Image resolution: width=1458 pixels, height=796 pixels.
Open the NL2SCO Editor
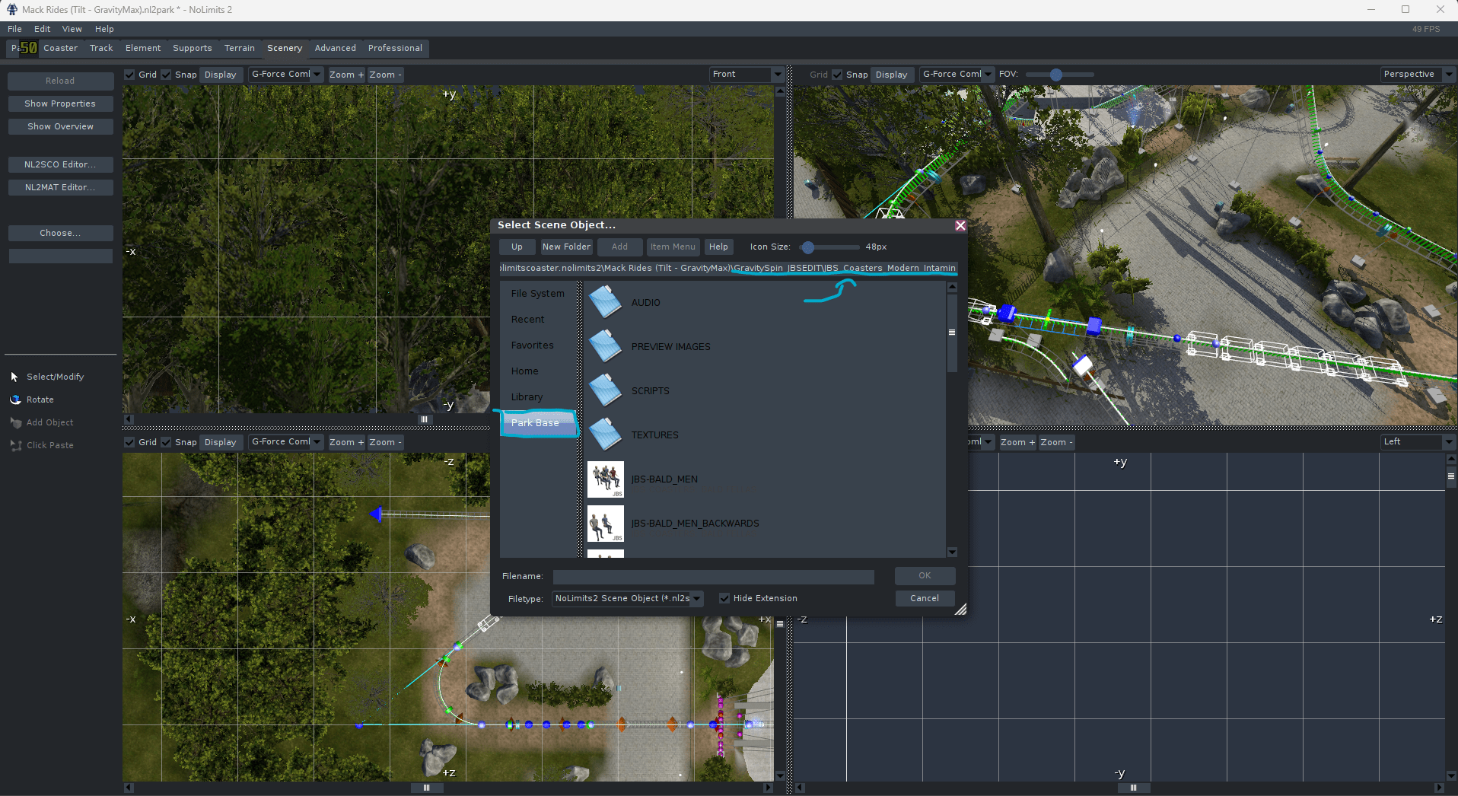[60, 164]
